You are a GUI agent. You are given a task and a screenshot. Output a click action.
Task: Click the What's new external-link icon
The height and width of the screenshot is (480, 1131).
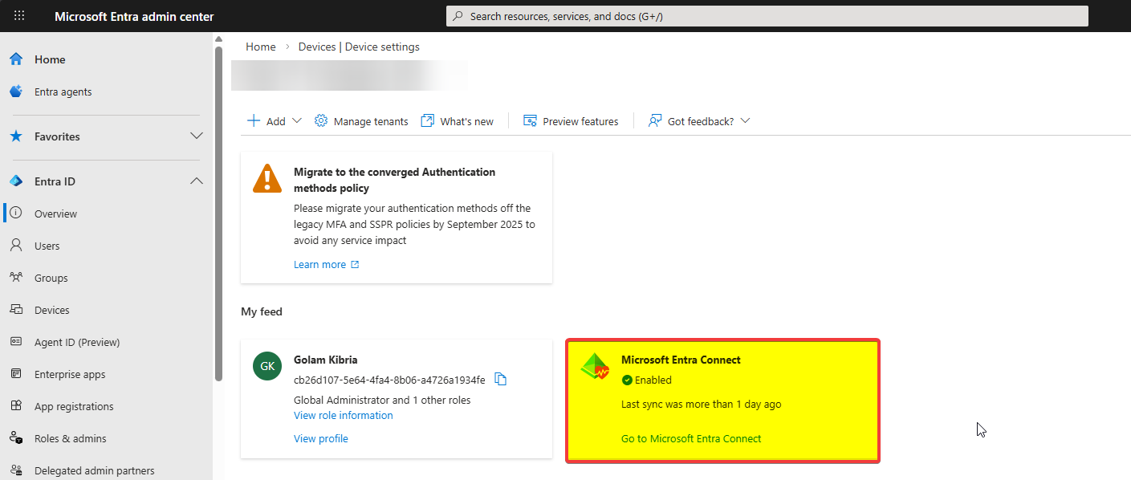428,121
